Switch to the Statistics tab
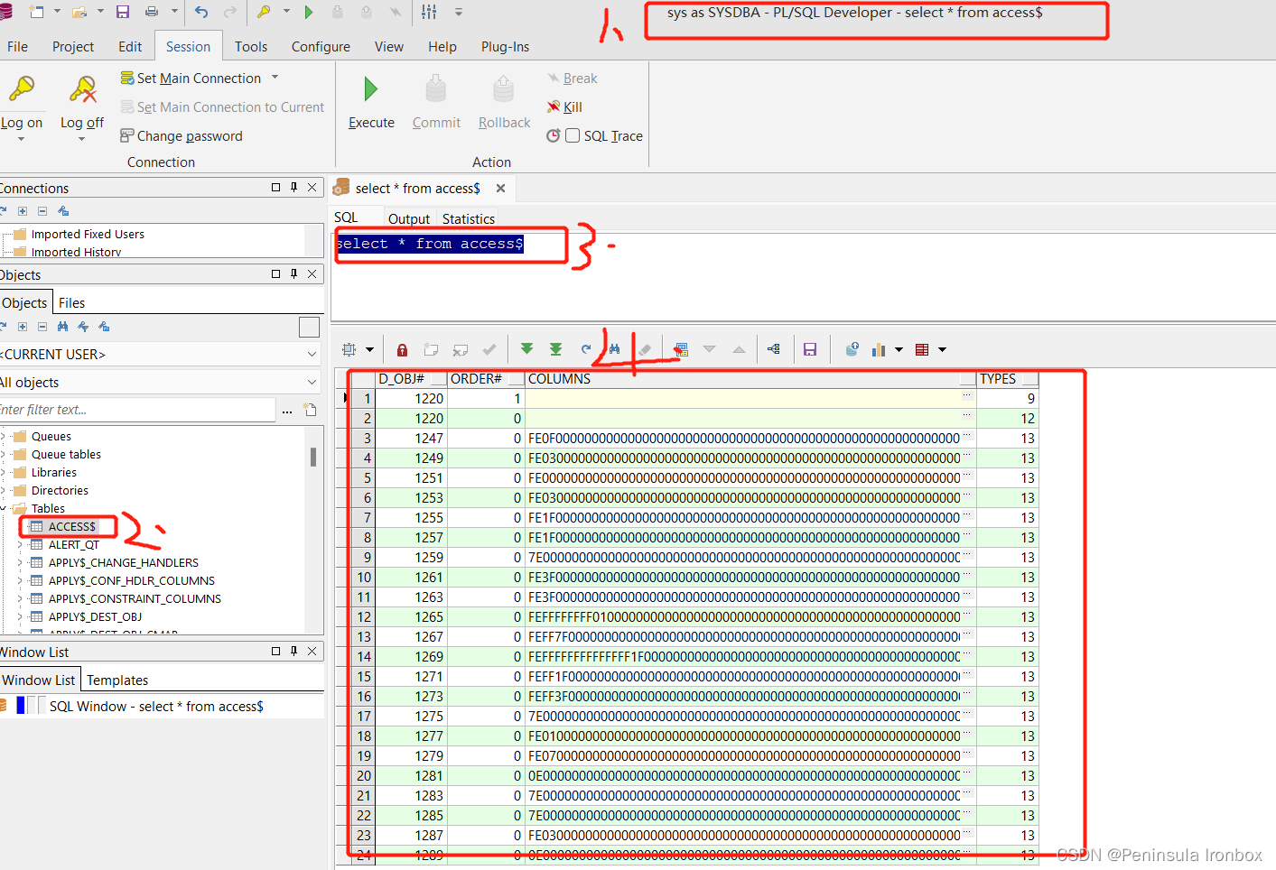This screenshot has height=870, width=1276. (469, 218)
